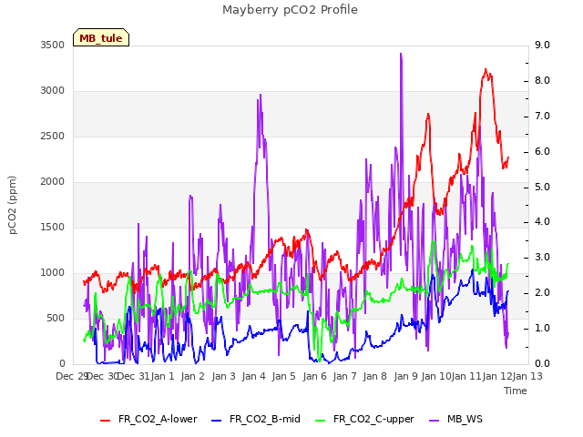Click the Jan 9 date tick label
This screenshot has width=583, height=437.
pos(405,376)
